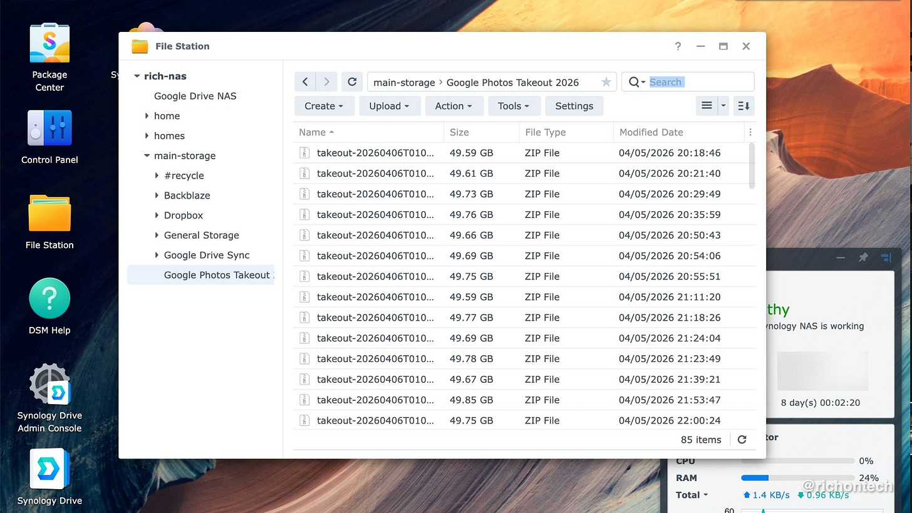Sort by Size column header

tap(481, 132)
